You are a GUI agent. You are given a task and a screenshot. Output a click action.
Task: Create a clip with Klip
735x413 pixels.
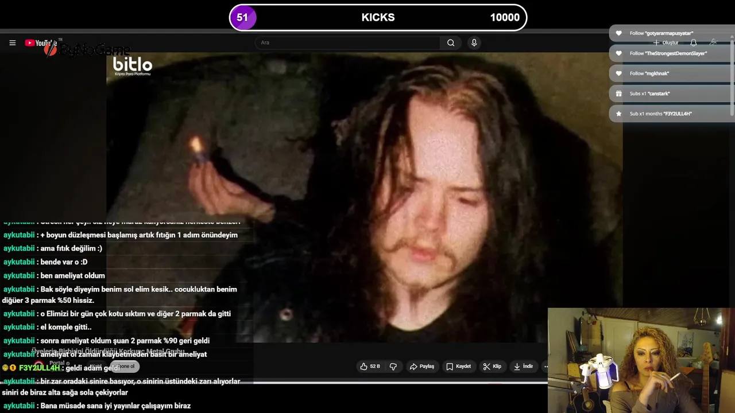tap(492, 366)
